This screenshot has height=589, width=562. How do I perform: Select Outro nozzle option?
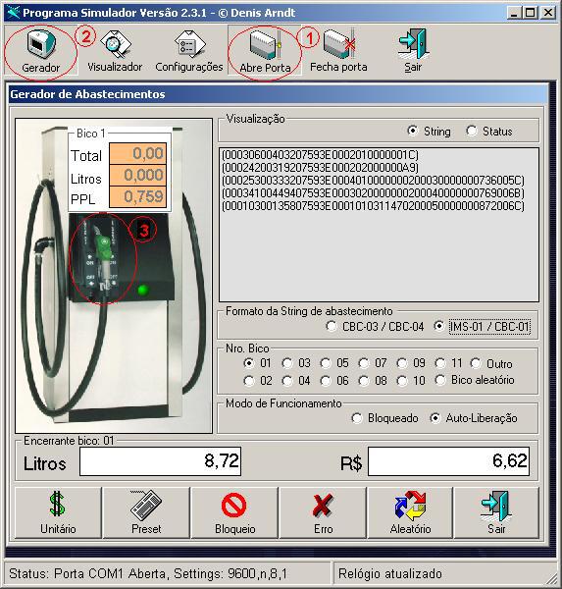point(491,363)
